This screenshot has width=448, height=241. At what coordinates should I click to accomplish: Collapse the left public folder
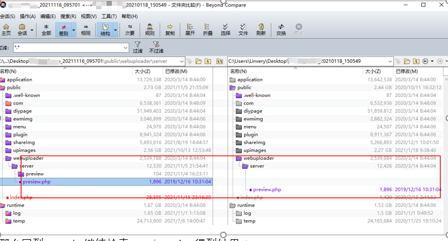(x=2, y=88)
